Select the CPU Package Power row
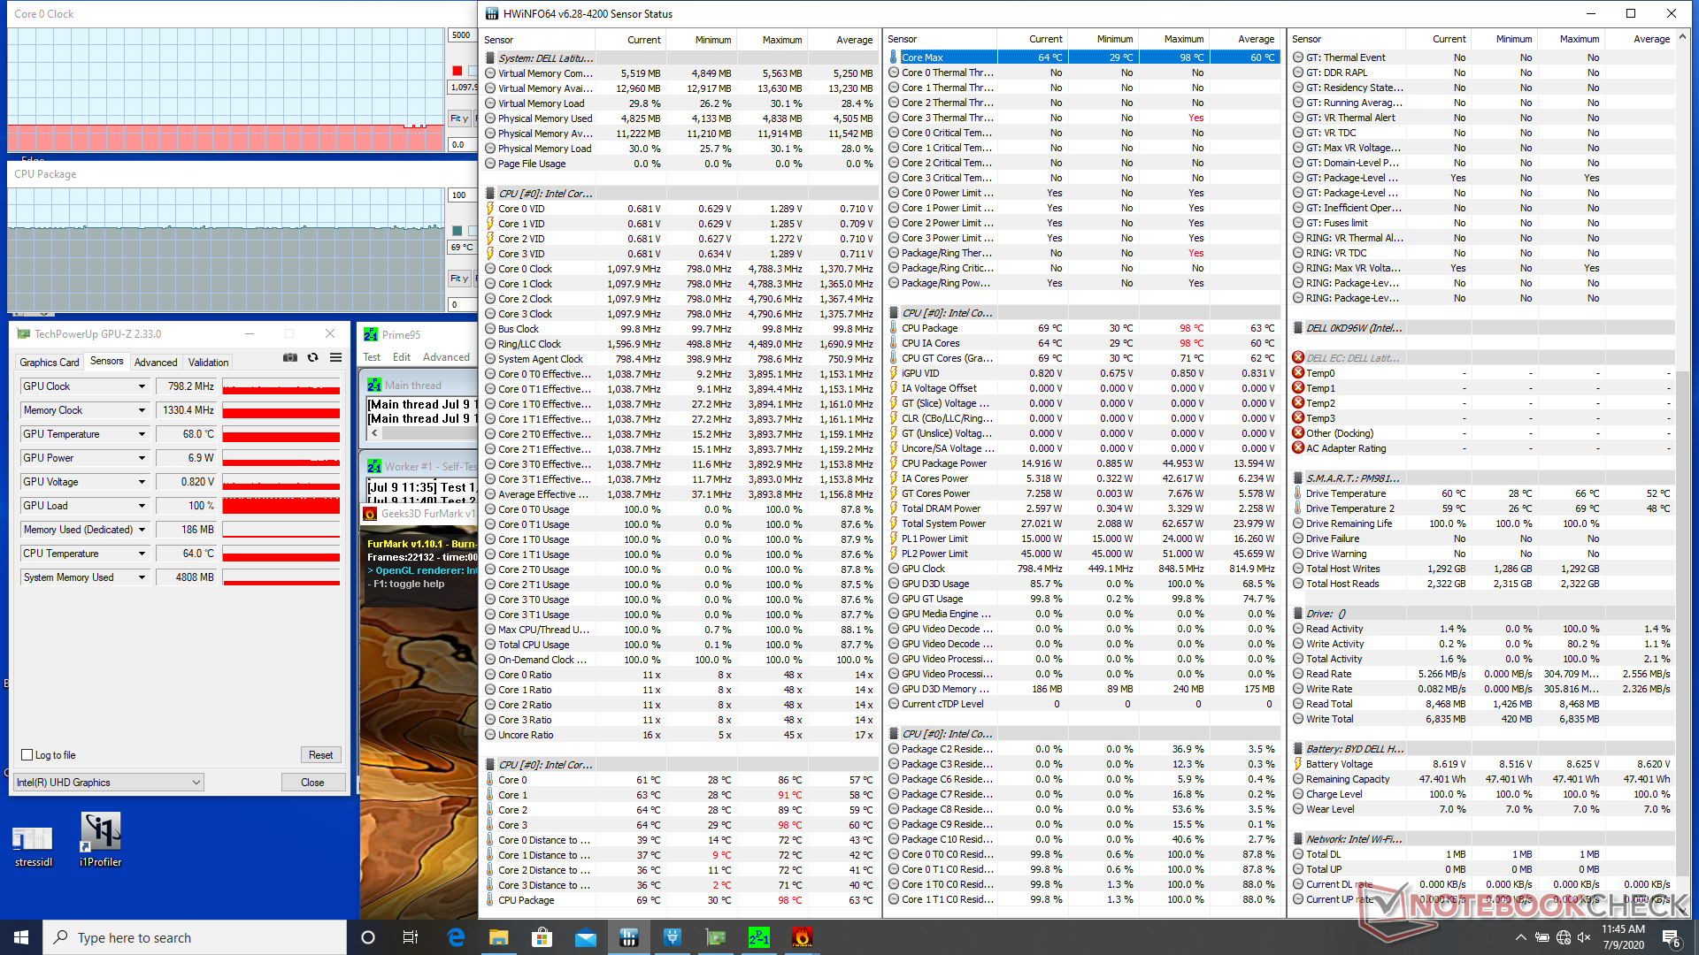The width and height of the screenshot is (1699, 955). pyautogui.click(x=1083, y=463)
